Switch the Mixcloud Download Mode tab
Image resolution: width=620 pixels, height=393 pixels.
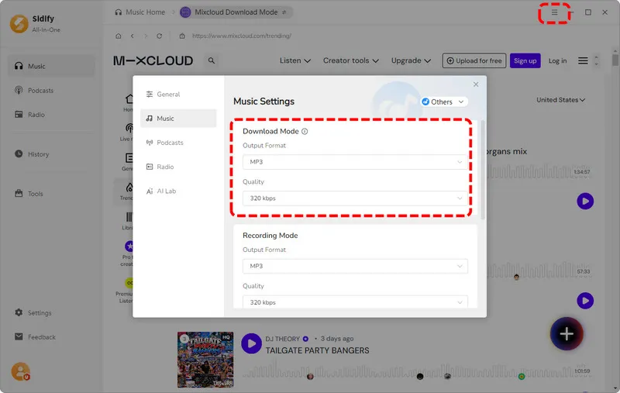pyautogui.click(x=236, y=12)
